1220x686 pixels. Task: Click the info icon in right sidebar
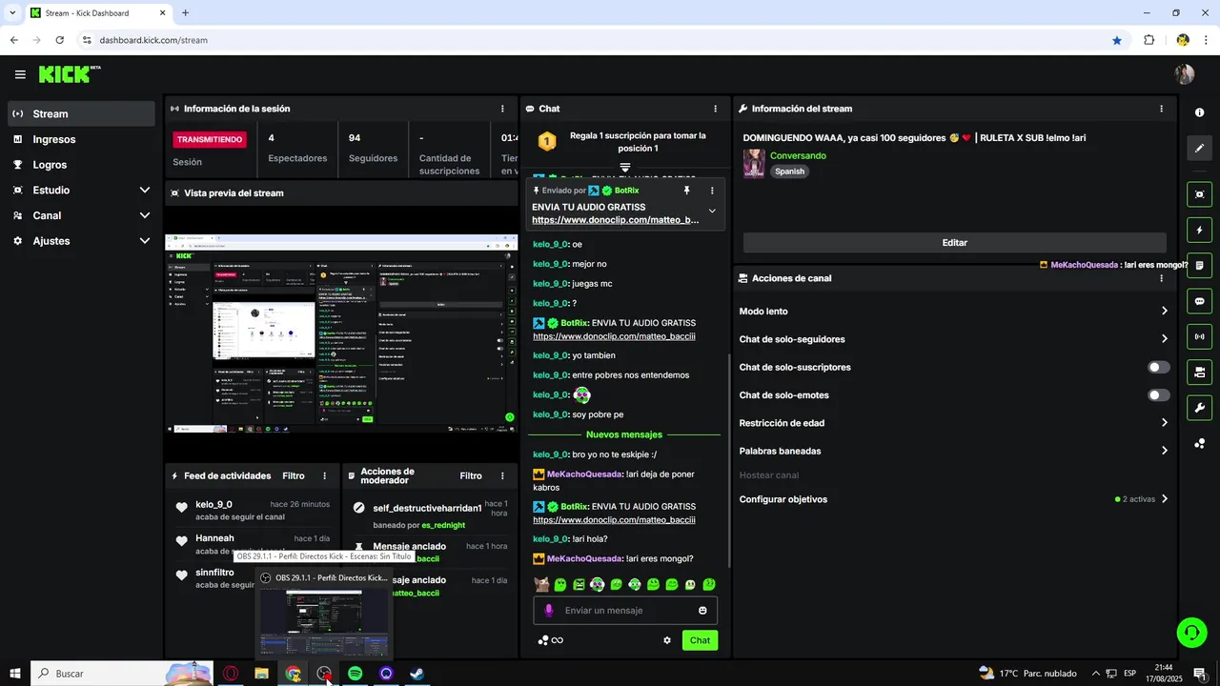coord(1199,112)
